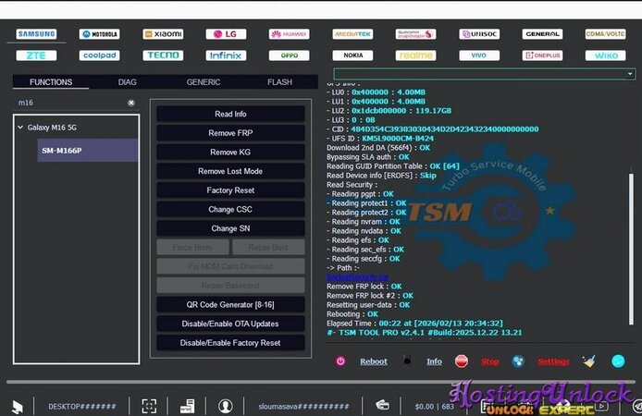Click the broom clear-log icon
642x416 pixels.
tap(588, 361)
